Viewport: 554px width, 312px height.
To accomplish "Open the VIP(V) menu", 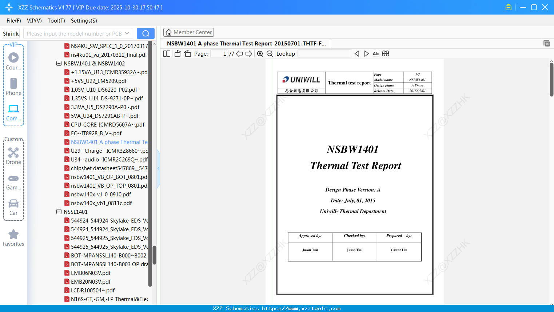I will tap(34, 20).
